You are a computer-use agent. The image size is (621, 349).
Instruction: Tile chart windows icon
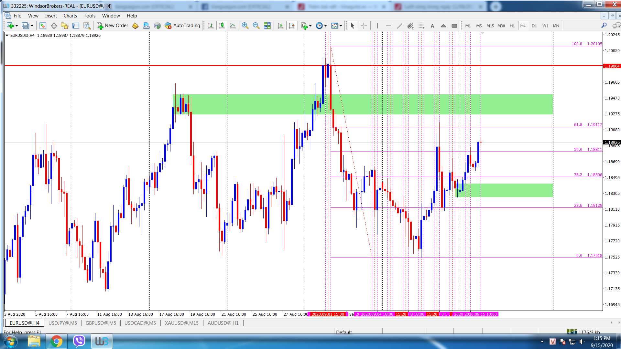click(x=267, y=26)
